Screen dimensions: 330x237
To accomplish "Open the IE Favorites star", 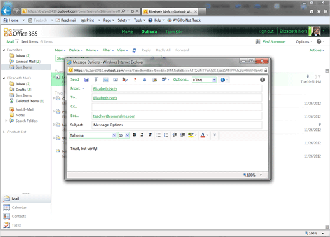I will click(x=319, y=11).
